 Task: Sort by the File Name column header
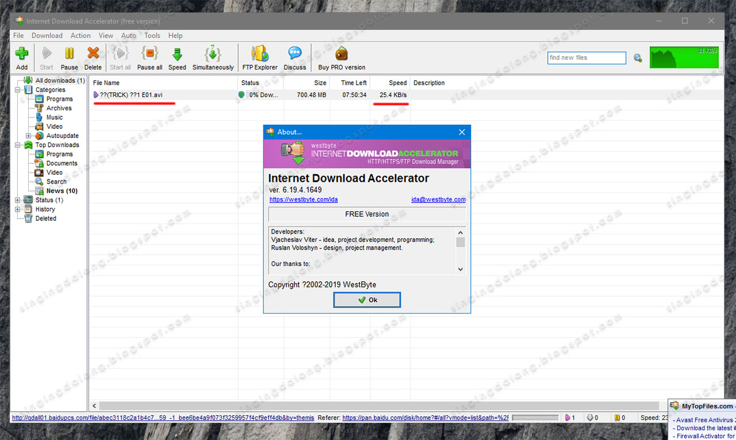pyautogui.click(x=163, y=83)
